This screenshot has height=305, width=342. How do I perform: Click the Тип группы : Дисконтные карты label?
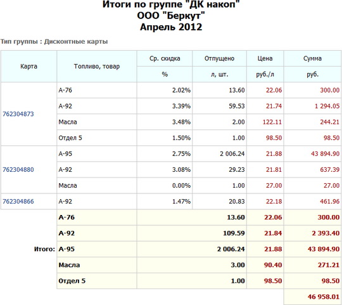54,41
